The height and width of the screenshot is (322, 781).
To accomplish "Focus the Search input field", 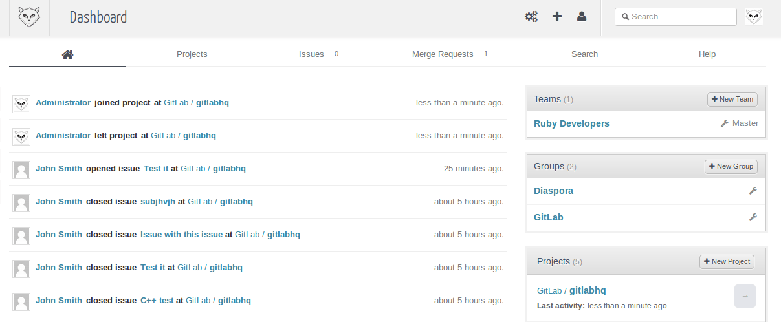I will click(680, 17).
